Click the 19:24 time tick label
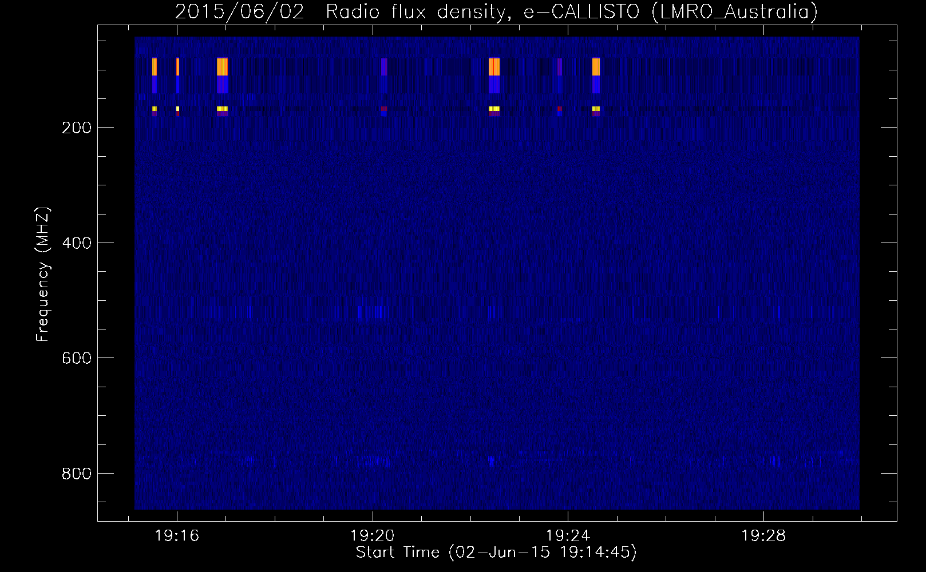The height and width of the screenshot is (572, 926). [568, 536]
